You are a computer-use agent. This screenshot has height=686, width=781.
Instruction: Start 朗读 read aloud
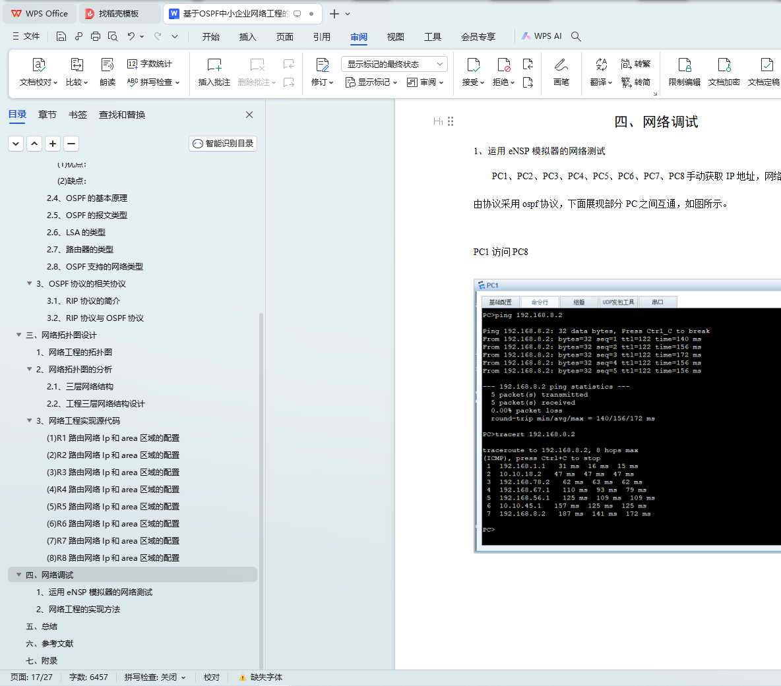click(108, 72)
